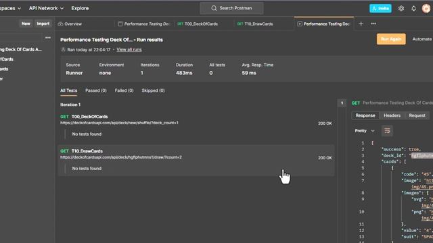Go to Explore in top navigation
This screenshot has width=433, height=243.
(x=80, y=8)
